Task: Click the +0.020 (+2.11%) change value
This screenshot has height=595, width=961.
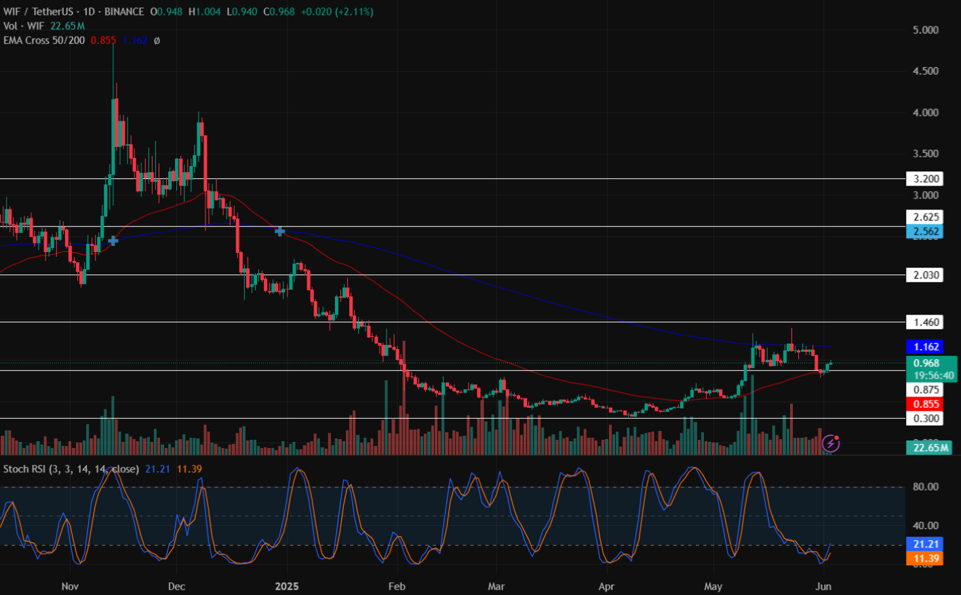Action: coord(336,12)
